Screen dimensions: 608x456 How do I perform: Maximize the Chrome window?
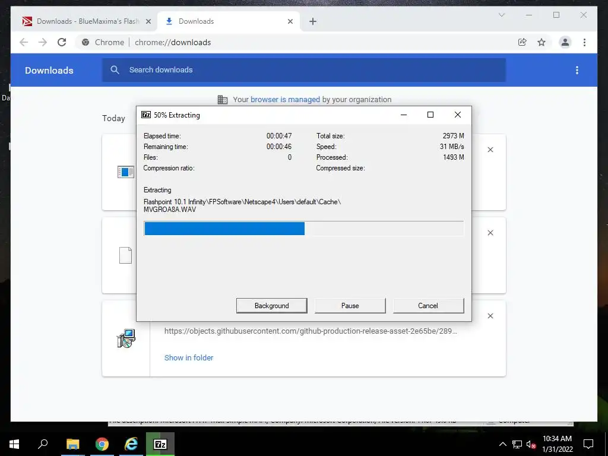(x=556, y=15)
